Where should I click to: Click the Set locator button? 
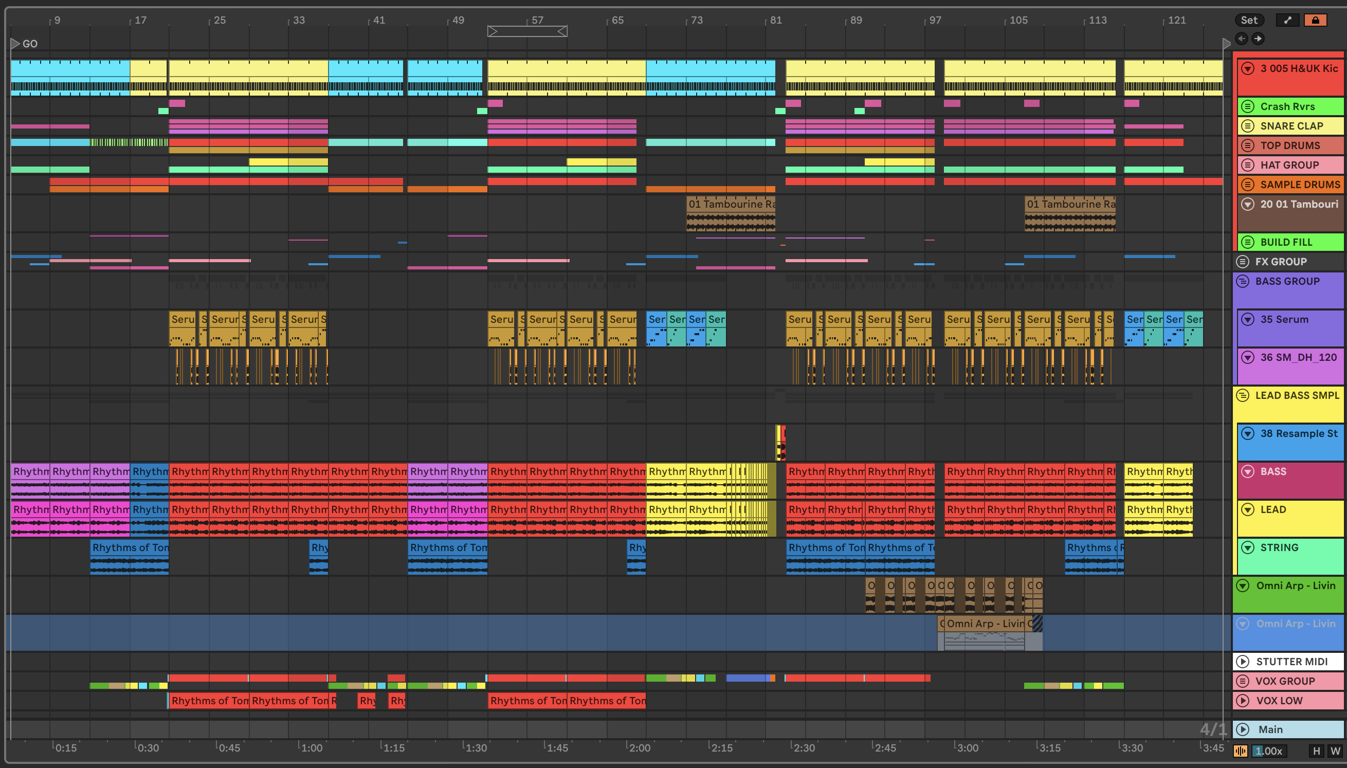(1249, 20)
